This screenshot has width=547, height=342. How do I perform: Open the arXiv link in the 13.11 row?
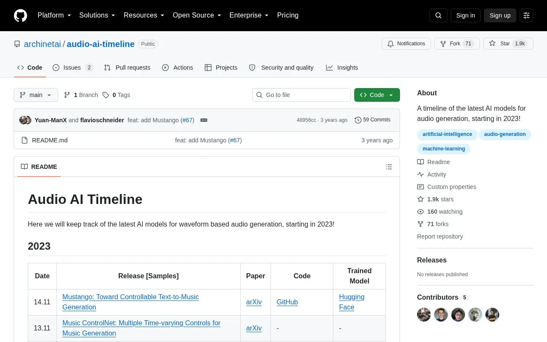point(254,328)
